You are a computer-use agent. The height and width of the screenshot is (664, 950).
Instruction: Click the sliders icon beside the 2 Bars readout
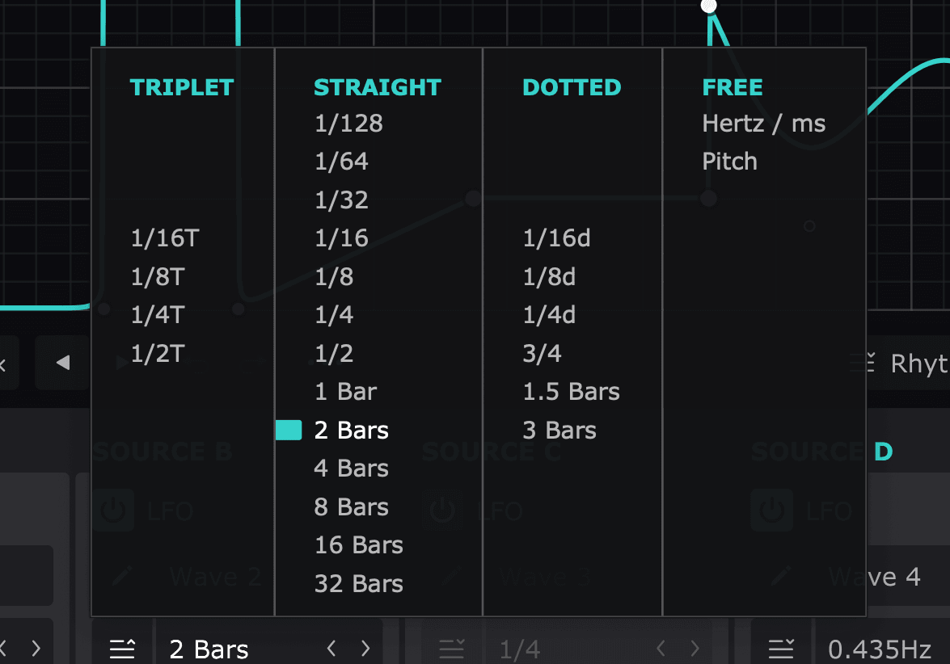122,649
